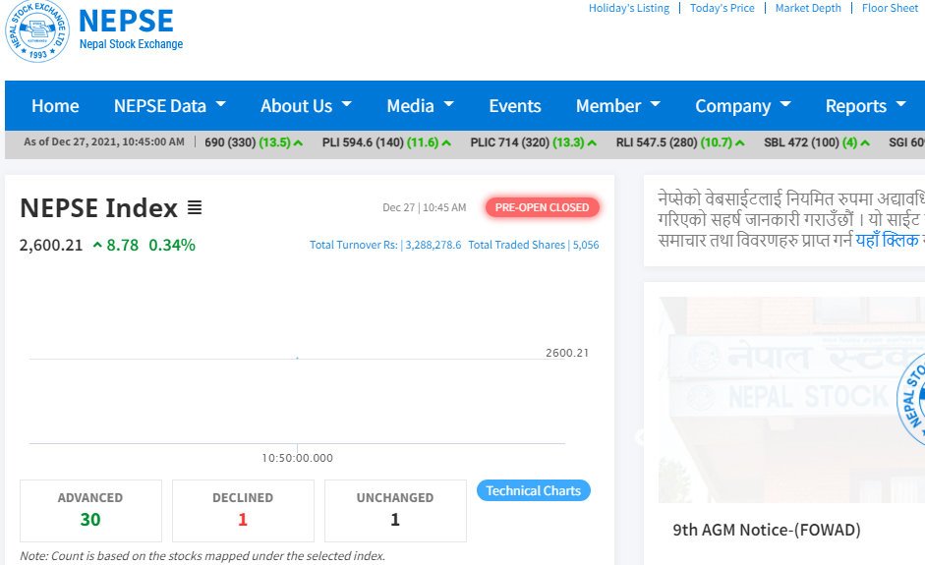Screen dimensions: 925x565
Task: Click the RLI 547.5 (280) ticker entry
Action: pyautogui.click(x=680, y=142)
